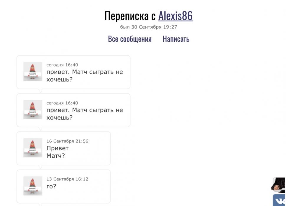Open the small image thumbnail above VK icon
Screen dimensions: 295x206
278,185
